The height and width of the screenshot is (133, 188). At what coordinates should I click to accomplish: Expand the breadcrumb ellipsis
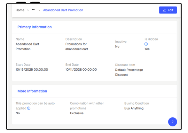33,10
